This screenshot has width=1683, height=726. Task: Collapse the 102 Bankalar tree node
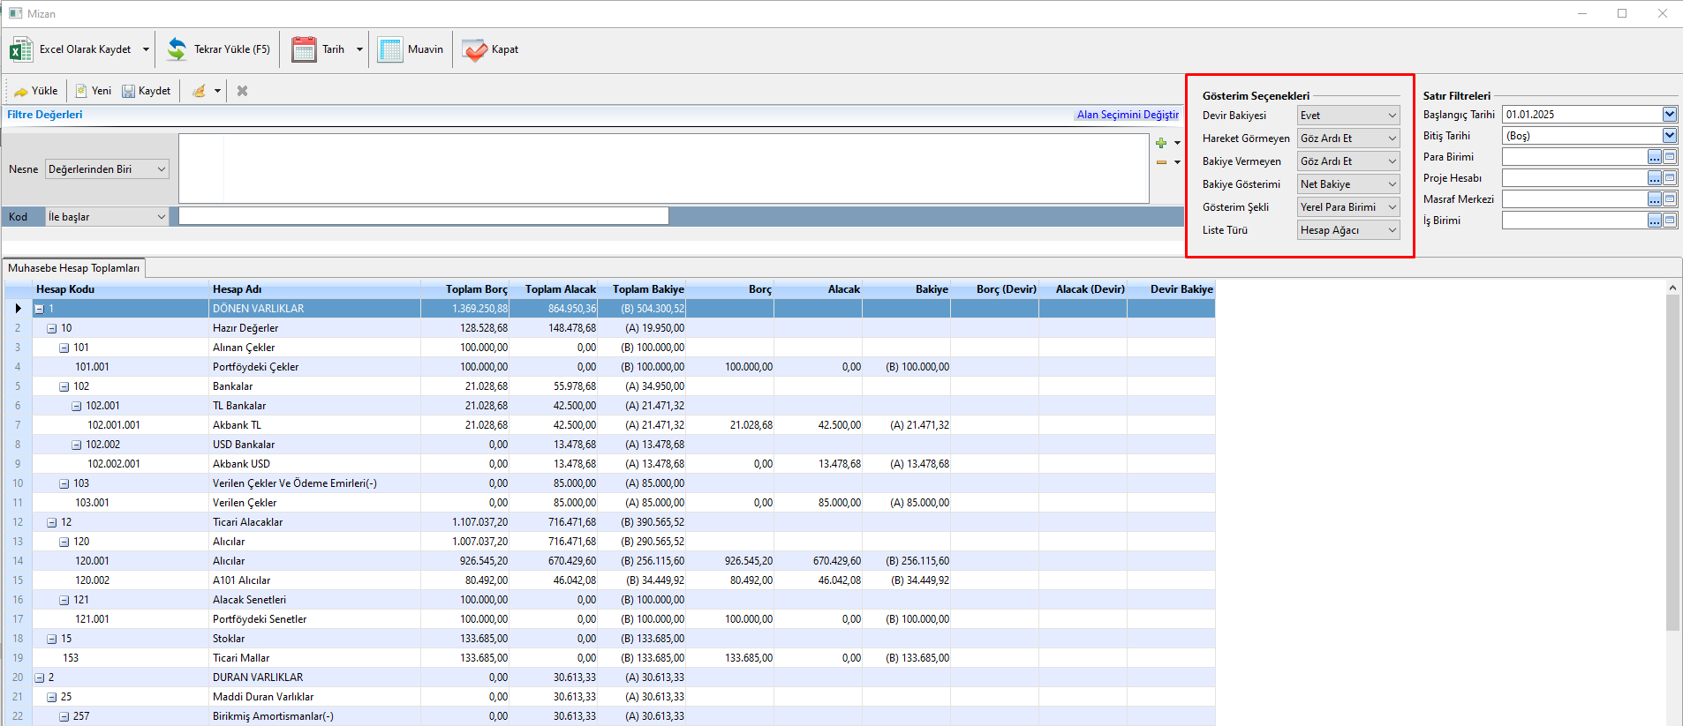[64, 386]
